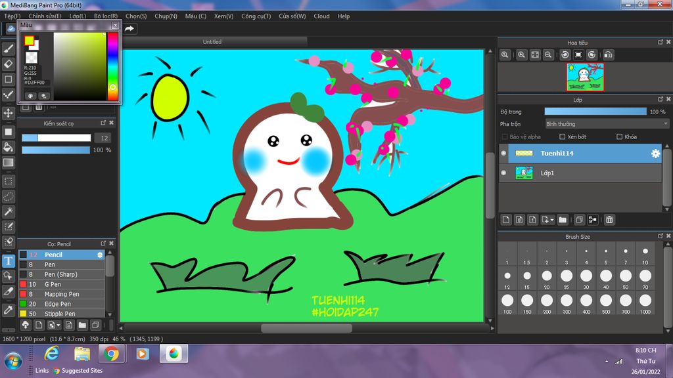Select the Bucket fill tool
This screenshot has height=378, width=673.
coord(8,147)
